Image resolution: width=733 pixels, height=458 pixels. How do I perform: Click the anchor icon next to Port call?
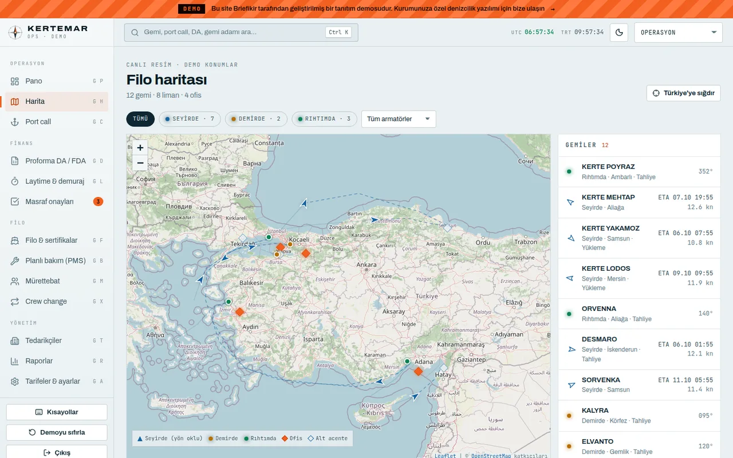tap(15, 122)
